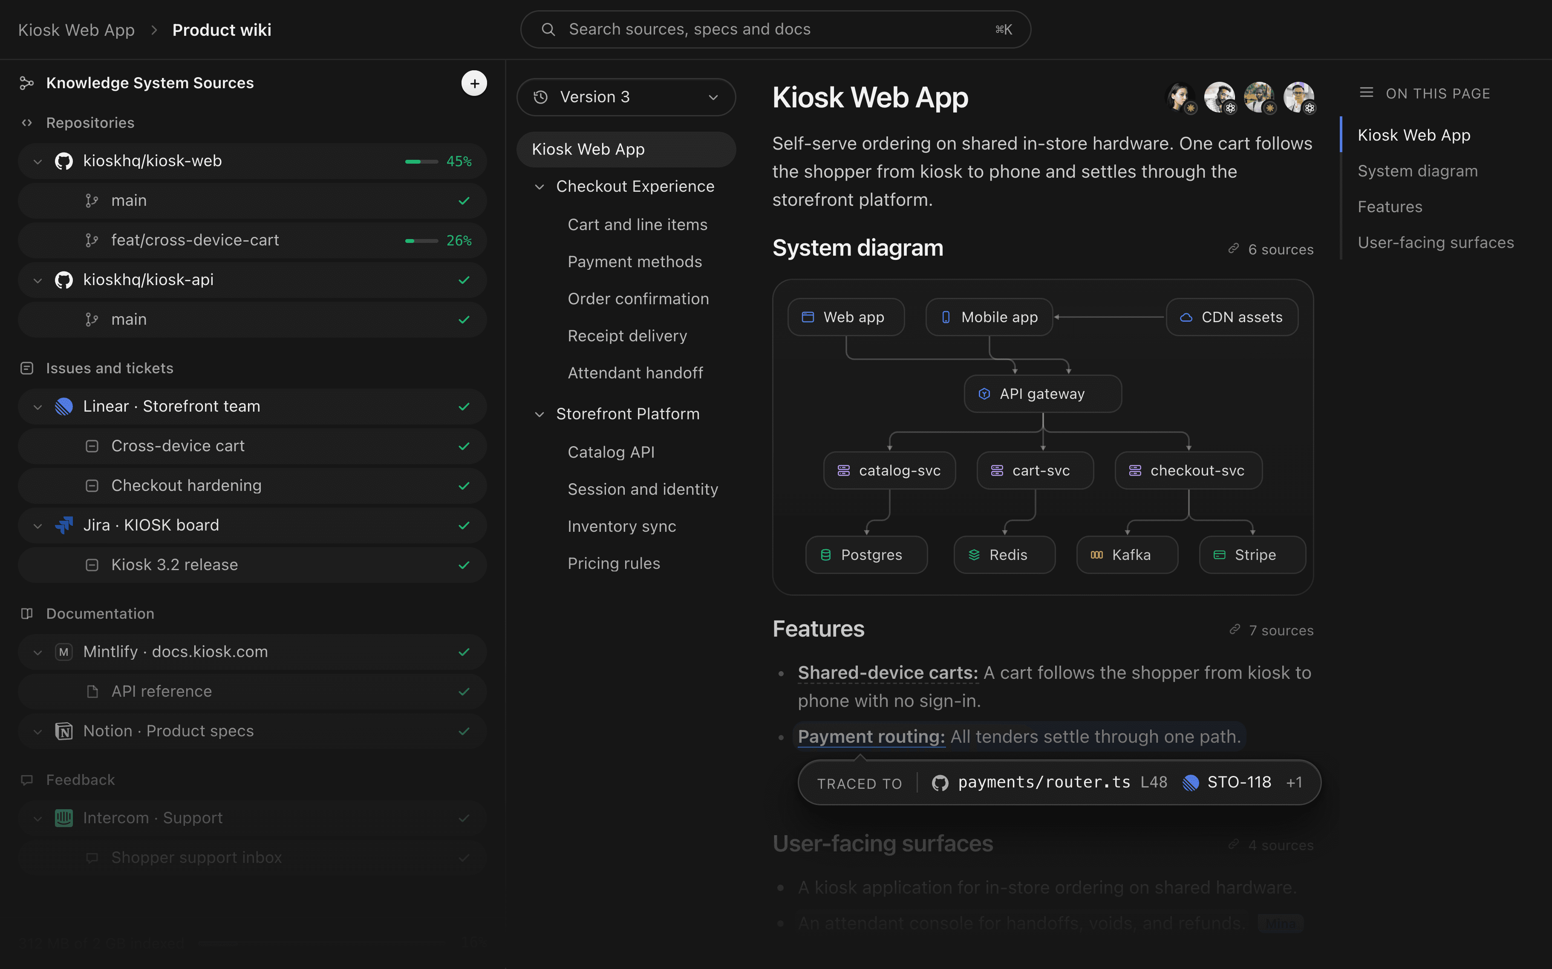Click the version history clock icon
The height and width of the screenshot is (969, 1552).
[x=541, y=97]
